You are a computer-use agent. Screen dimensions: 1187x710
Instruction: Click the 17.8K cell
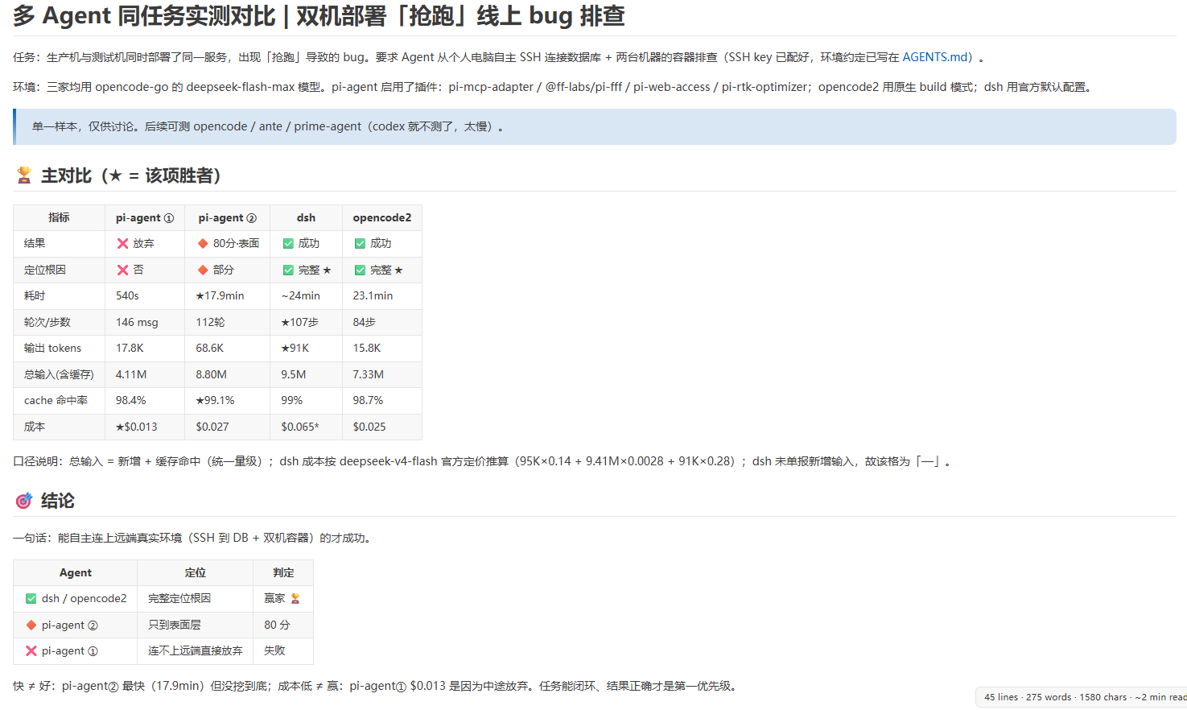(x=145, y=348)
